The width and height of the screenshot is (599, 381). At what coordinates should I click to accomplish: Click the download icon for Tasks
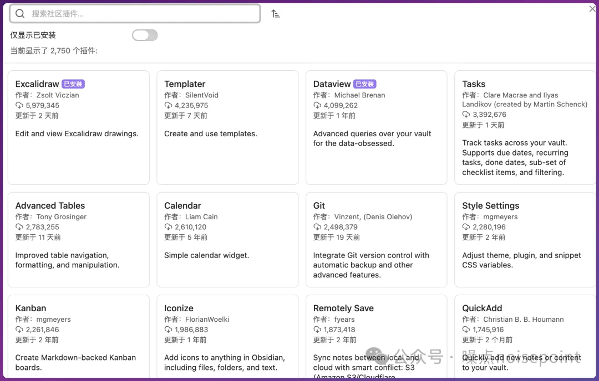[466, 115]
